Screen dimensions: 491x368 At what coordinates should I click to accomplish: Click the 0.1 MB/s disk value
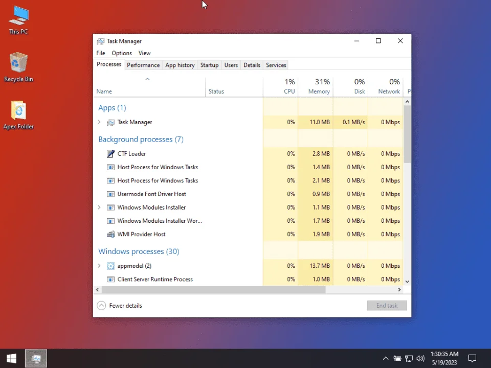click(x=353, y=122)
